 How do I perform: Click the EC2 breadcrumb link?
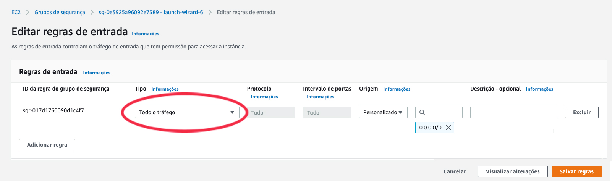pos(16,12)
